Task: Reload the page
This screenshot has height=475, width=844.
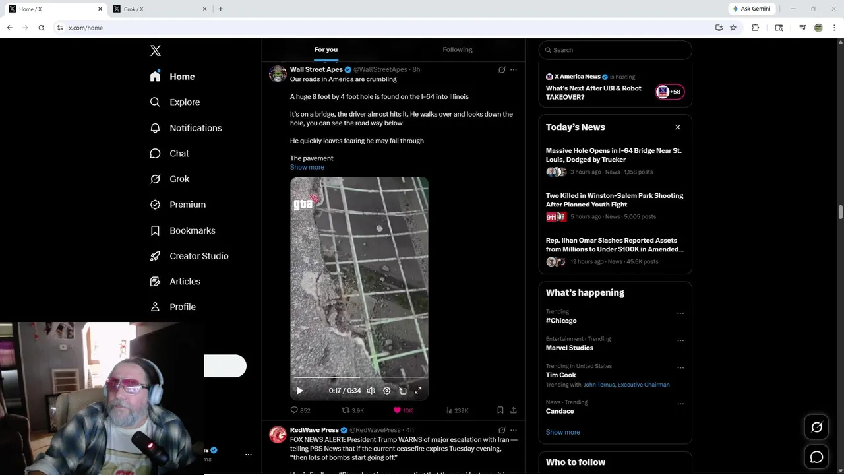Action: click(x=41, y=28)
